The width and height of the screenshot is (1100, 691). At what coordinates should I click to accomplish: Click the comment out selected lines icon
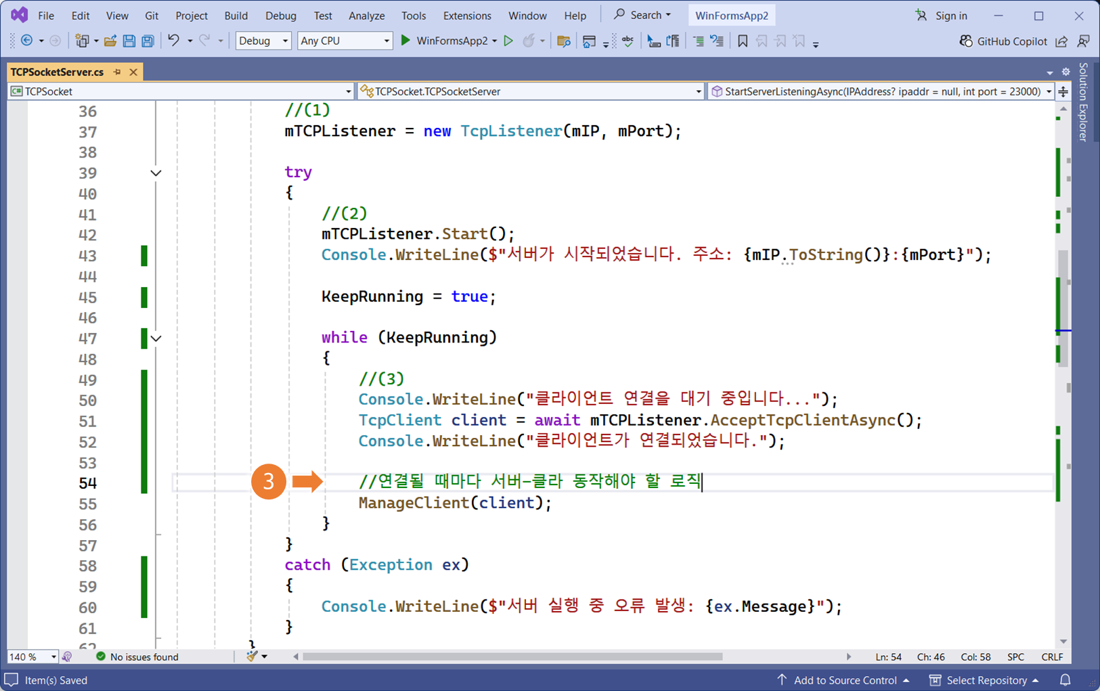point(698,41)
